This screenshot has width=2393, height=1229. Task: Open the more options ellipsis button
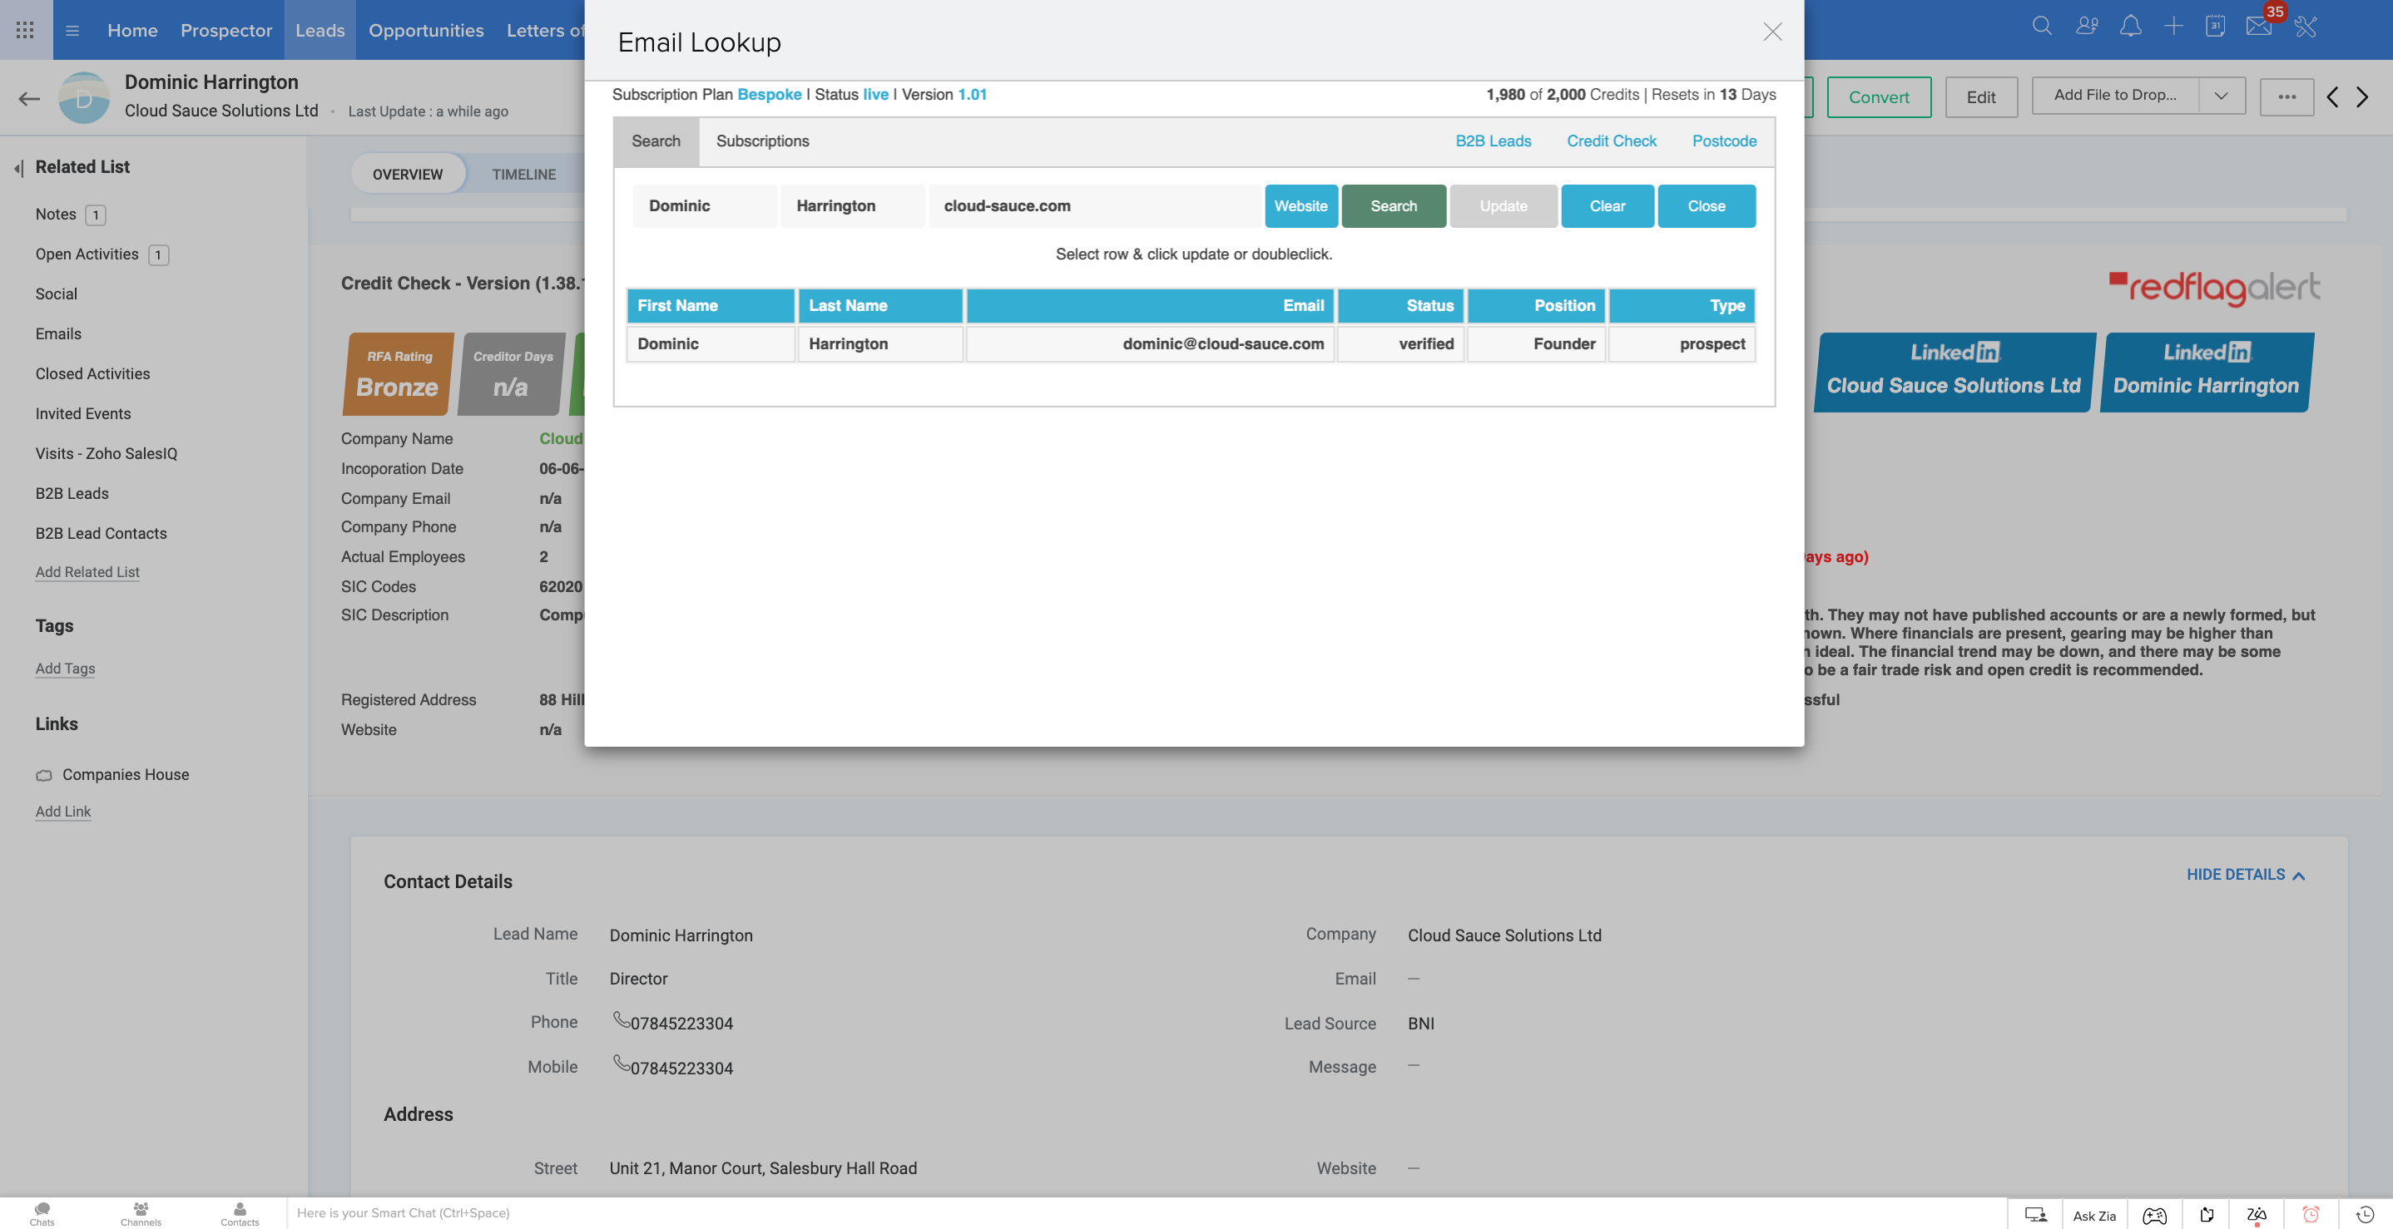pos(2286,96)
